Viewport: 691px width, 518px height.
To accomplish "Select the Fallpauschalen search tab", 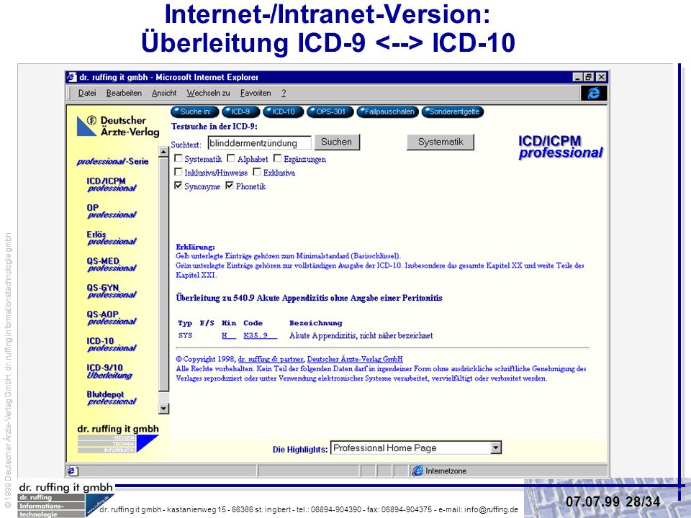I will coord(388,112).
